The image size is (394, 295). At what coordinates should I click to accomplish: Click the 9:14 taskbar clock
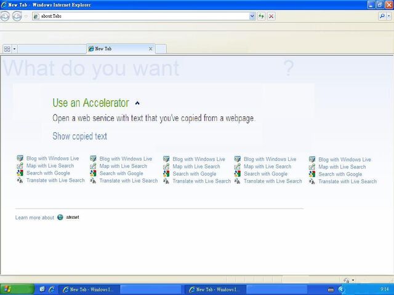coord(384,289)
